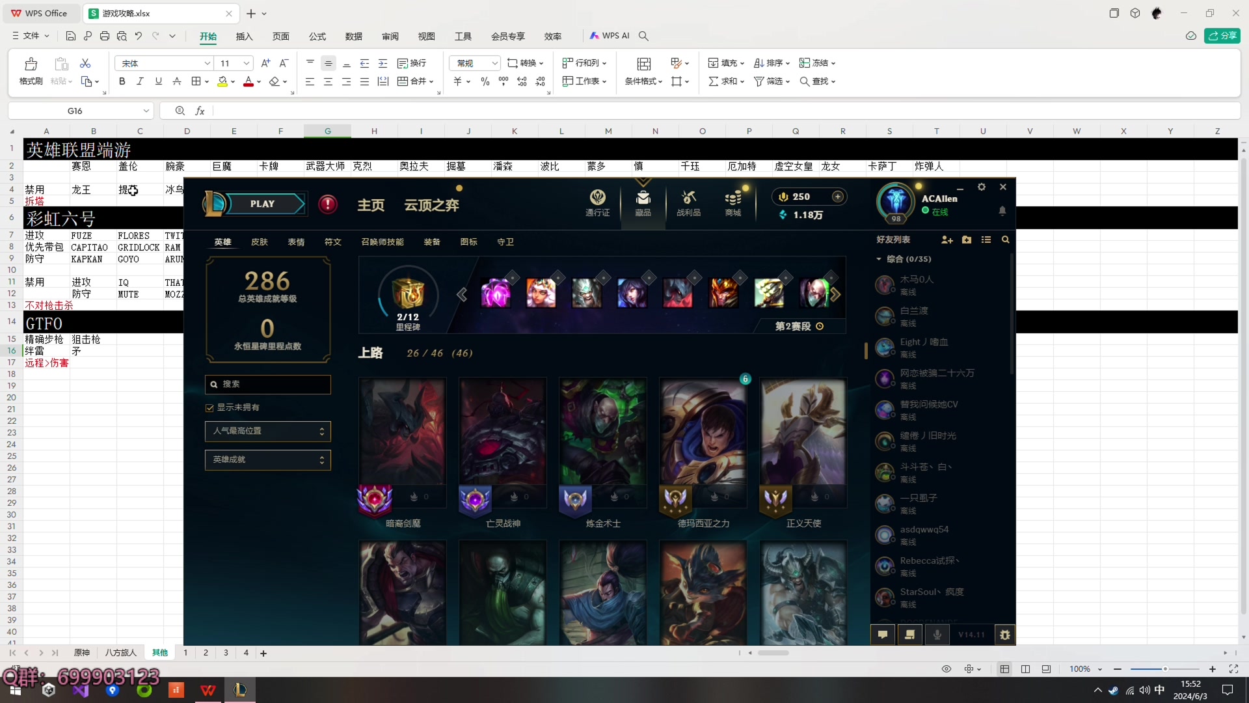The height and width of the screenshot is (703, 1249).
Task: Select the 德玛西亚之力 champion card
Action: pos(703,452)
